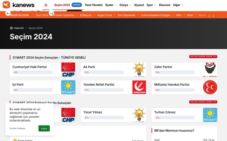This screenshot has width=227, height=141.
Task: Click the kanews logo icon
Action: tap(6, 5)
